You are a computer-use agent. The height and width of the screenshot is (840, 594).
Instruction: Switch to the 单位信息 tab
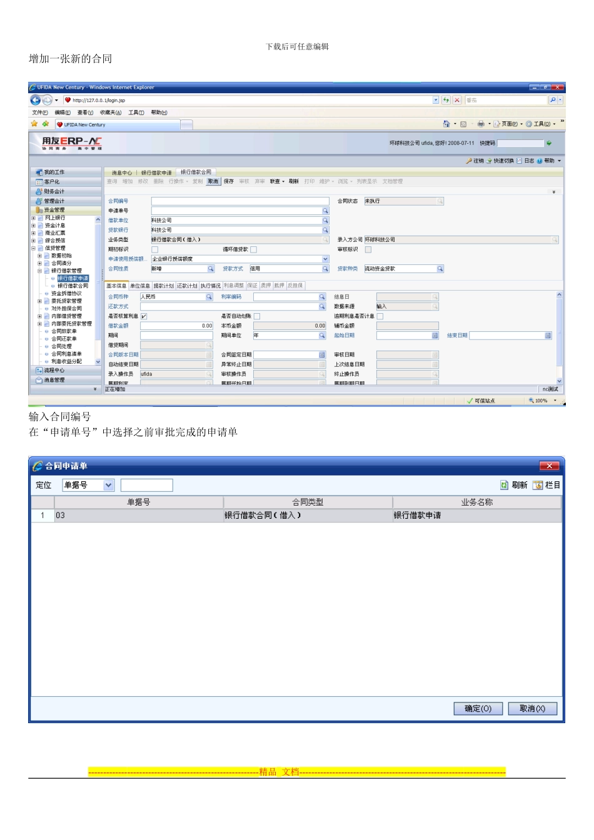click(x=140, y=286)
